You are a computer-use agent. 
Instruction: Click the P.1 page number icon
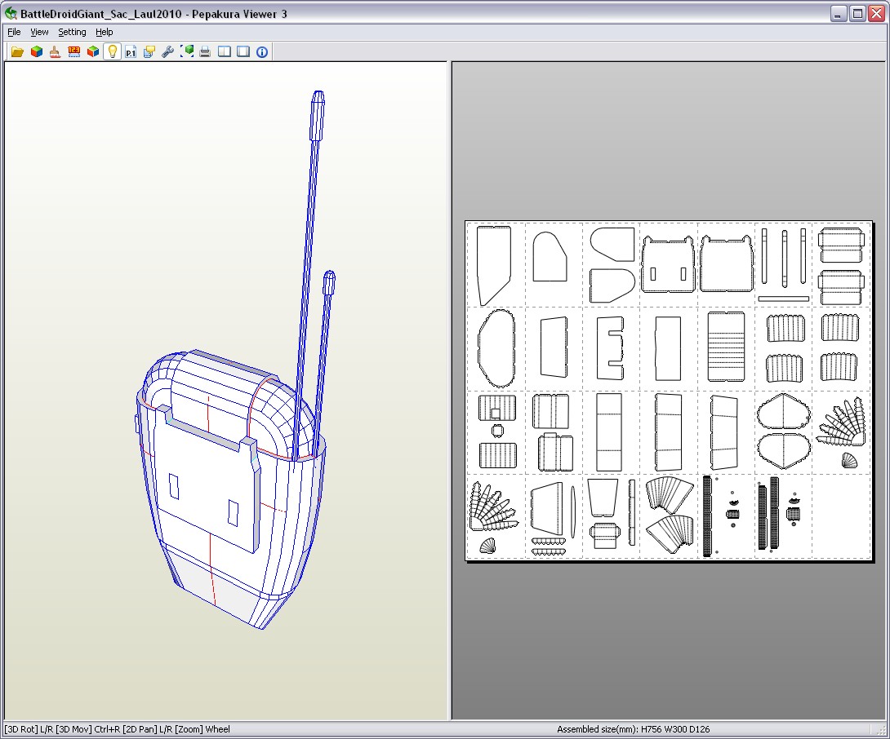[131, 51]
